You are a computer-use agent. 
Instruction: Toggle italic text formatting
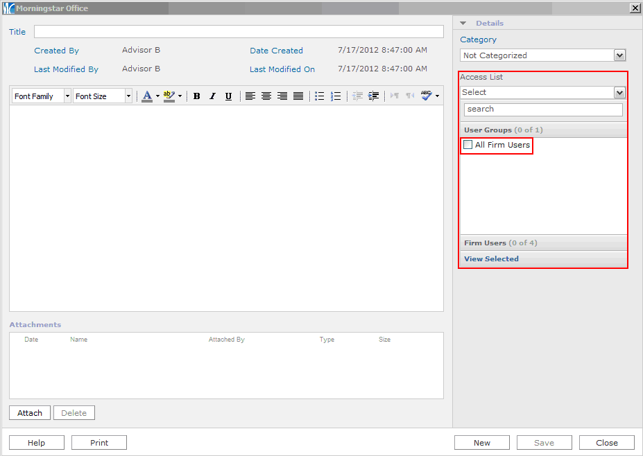pos(212,96)
